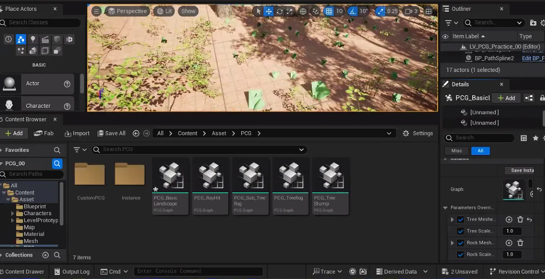This screenshot has width=545, height=279.
Task: Activate the Rotate gizmo tool
Action: 279,12
